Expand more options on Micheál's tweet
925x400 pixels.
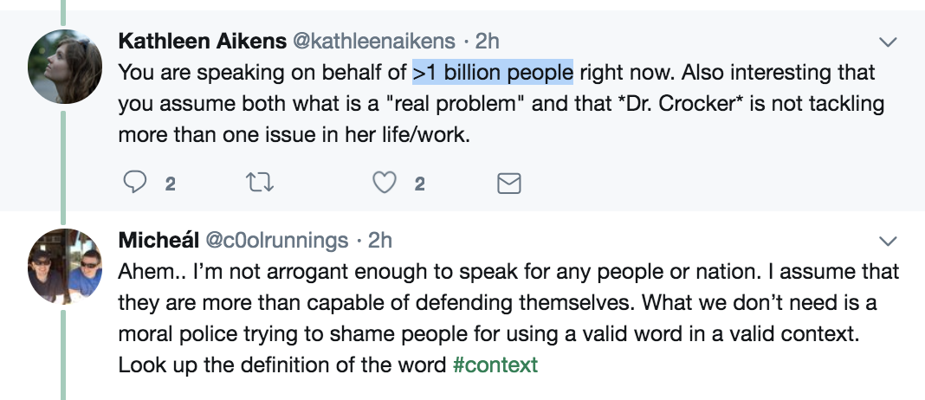click(x=888, y=240)
